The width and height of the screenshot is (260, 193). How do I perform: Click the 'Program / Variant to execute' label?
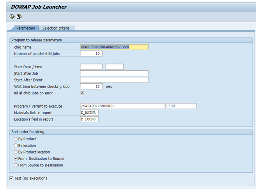click(x=38, y=106)
